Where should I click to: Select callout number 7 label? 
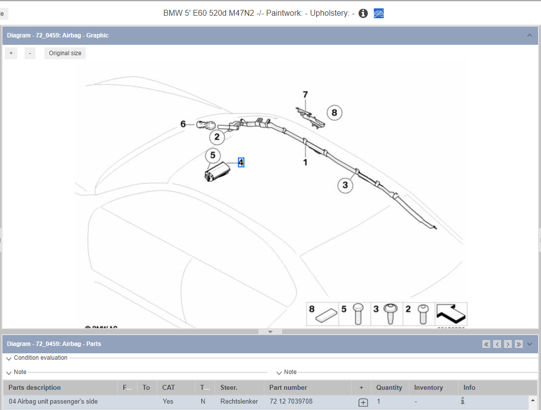305,95
